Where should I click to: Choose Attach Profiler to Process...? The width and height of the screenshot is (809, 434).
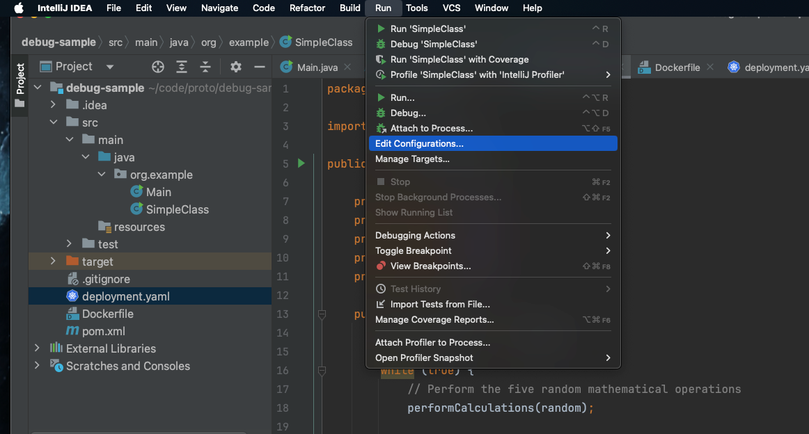click(x=493, y=342)
